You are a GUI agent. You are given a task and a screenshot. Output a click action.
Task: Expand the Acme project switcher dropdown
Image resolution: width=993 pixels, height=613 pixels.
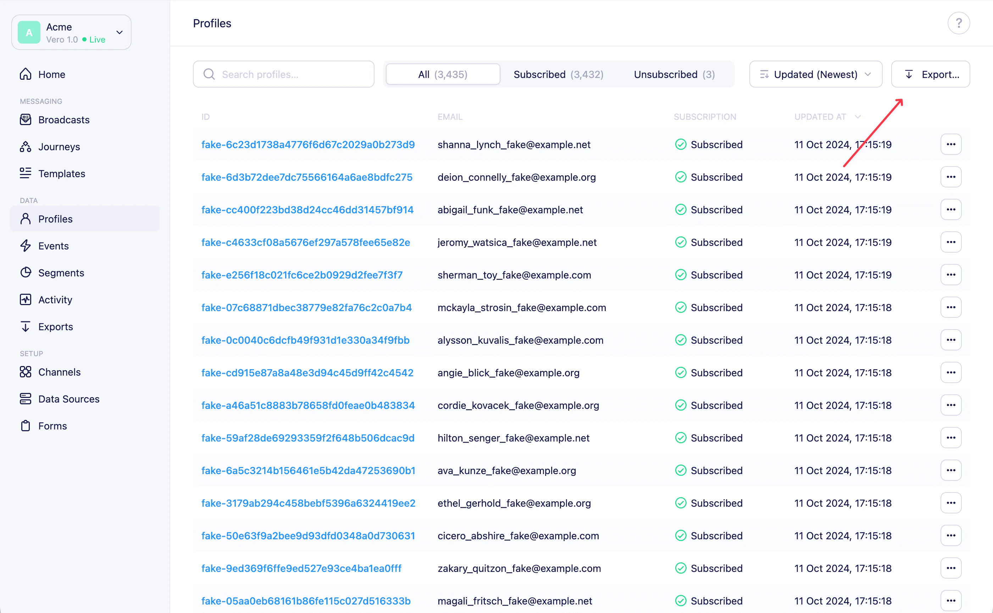click(x=71, y=33)
